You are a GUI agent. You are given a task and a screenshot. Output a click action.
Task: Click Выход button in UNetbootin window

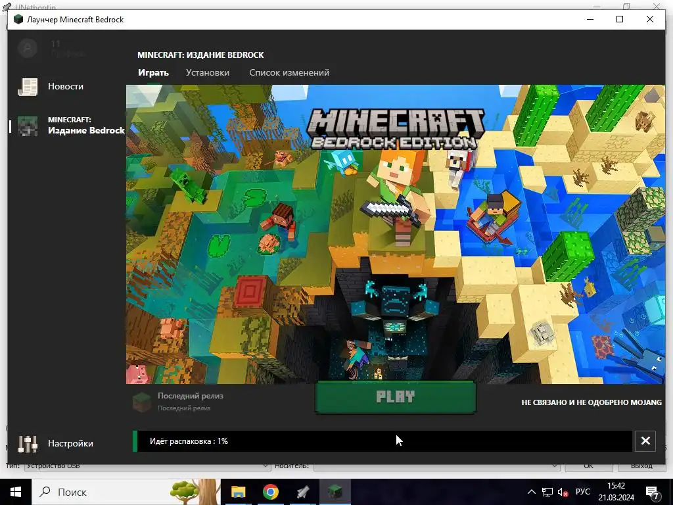641,466
